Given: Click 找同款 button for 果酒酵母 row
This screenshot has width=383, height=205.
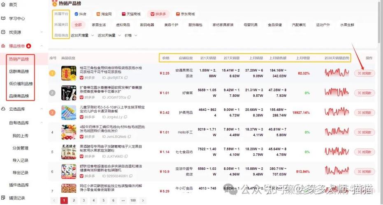Looking at the screenshot, I should (x=364, y=152).
